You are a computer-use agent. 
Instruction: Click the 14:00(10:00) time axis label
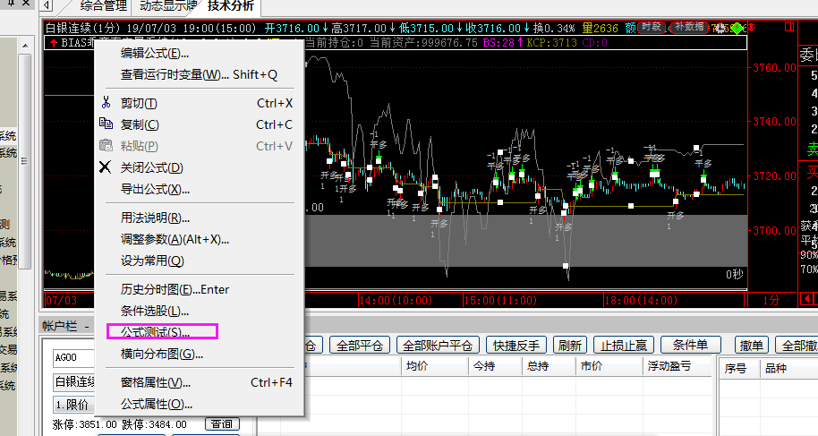pyautogui.click(x=396, y=300)
